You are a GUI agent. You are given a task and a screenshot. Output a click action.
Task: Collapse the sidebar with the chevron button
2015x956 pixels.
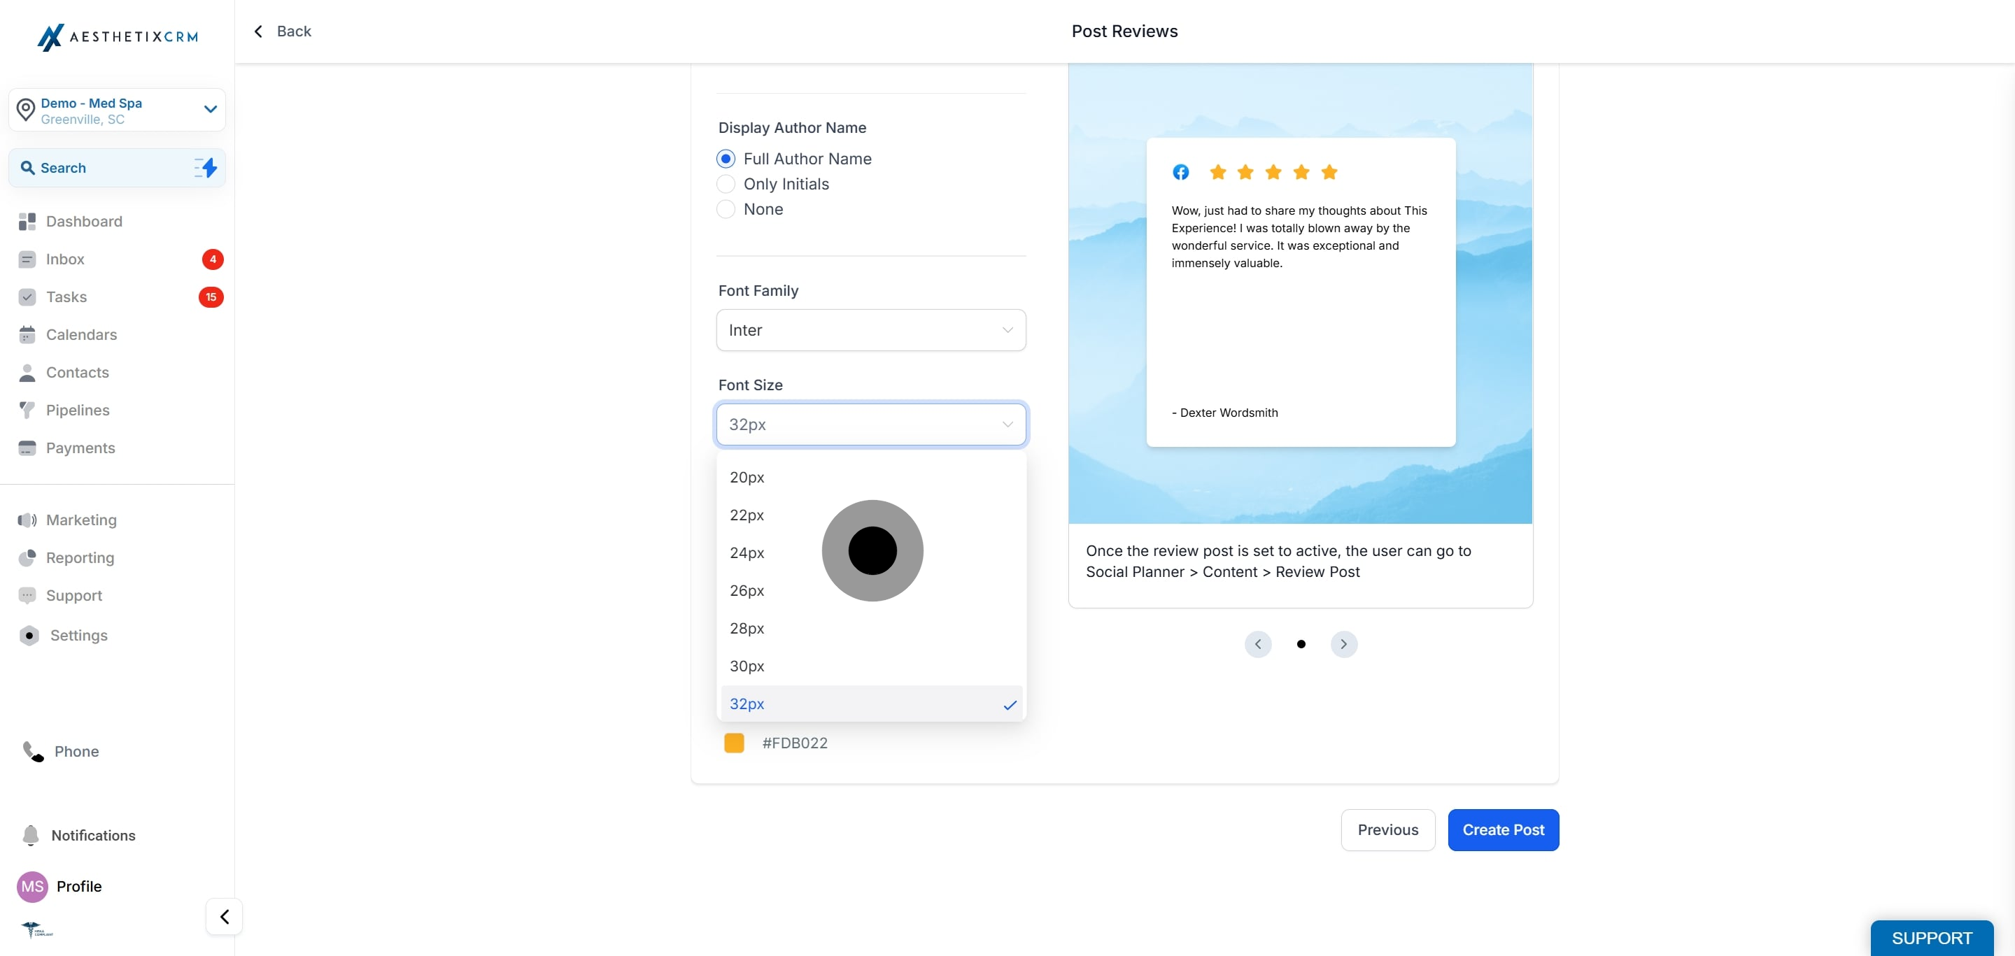225,916
